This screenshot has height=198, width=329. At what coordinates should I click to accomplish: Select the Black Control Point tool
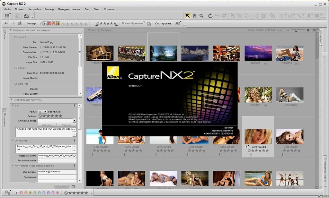[233, 16]
